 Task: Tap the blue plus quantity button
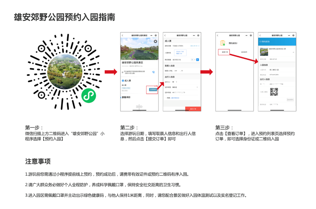[197, 60]
